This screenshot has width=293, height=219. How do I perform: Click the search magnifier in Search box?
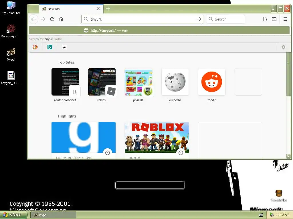211,19
